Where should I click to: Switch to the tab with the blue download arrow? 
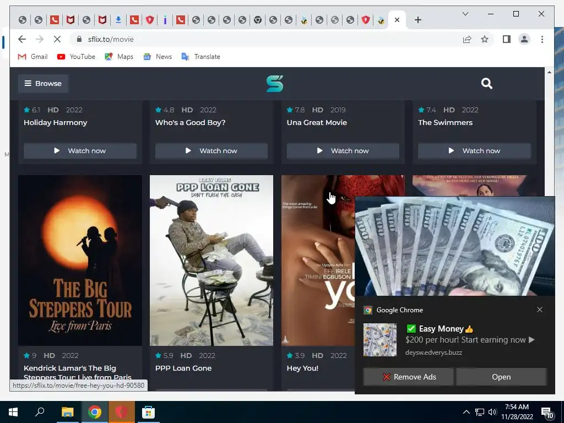pyautogui.click(x=118, y=20)
